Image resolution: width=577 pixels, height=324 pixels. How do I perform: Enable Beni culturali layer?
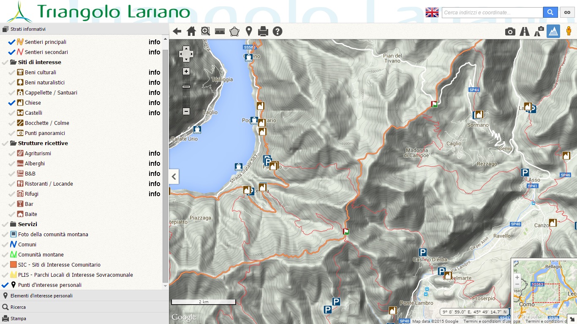[12, 72]
